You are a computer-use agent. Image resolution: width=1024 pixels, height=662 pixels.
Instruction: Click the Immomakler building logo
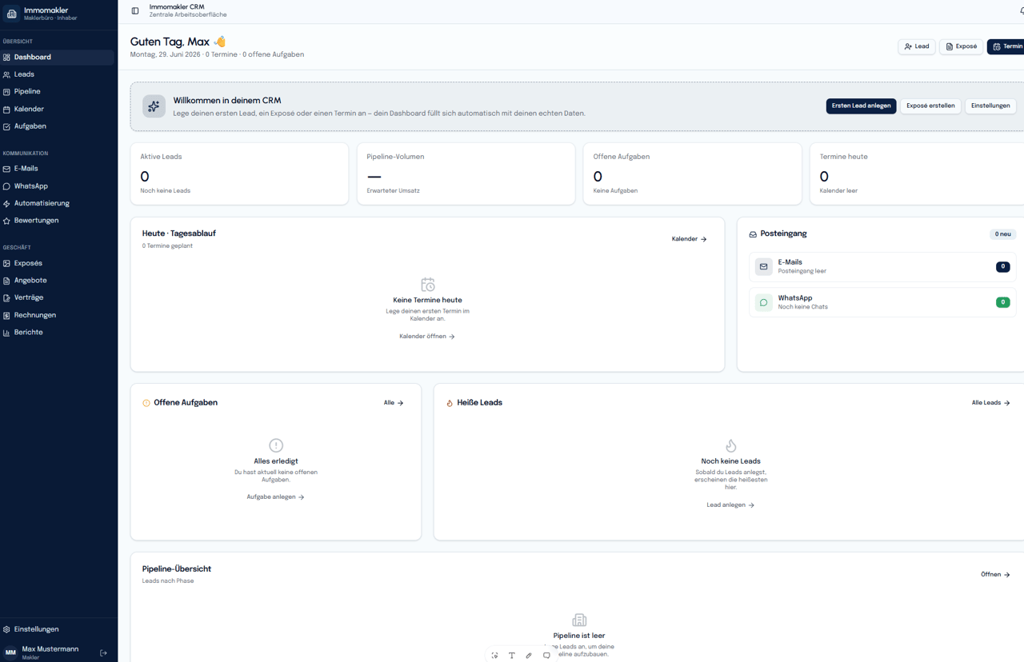coord(11,14)
